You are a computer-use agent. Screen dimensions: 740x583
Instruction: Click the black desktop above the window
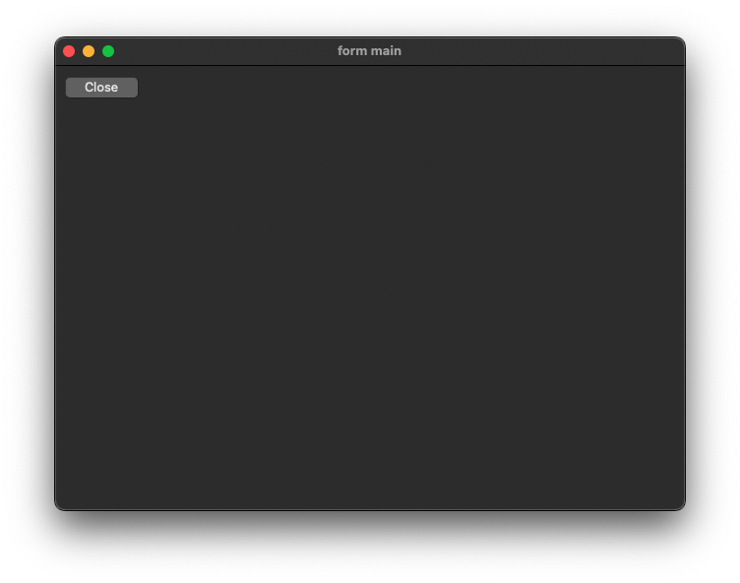tap(370, 18)
